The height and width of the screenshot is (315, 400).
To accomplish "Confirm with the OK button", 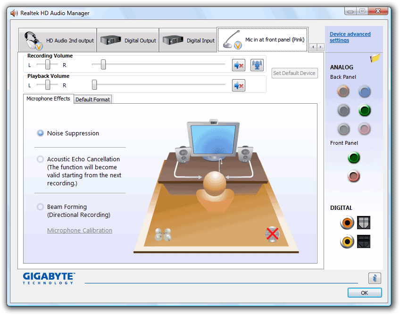I will tap(365, 293).
